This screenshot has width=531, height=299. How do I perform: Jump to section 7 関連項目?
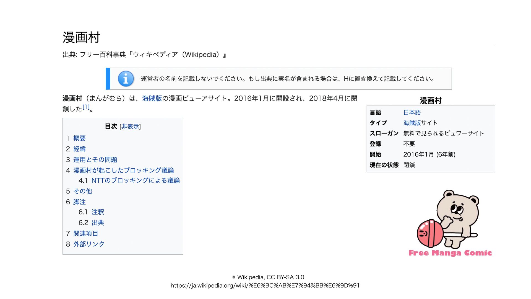click(85, 233)
